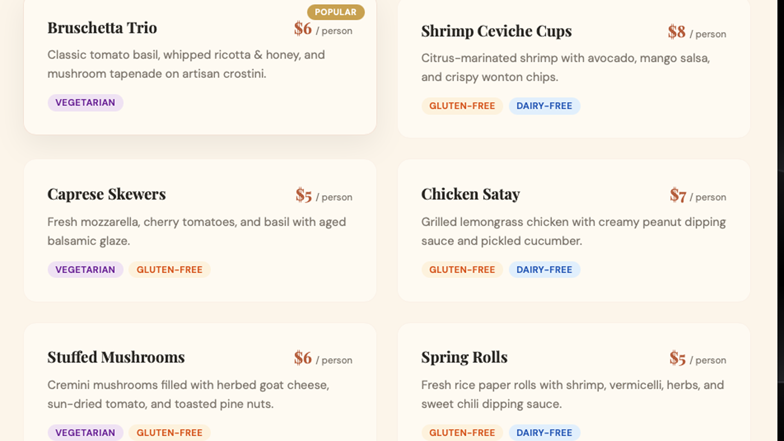Select the DAIRY-FREE tag under Spring Rolls
Viewport: 784px width, 441px height.
[544, 432]
